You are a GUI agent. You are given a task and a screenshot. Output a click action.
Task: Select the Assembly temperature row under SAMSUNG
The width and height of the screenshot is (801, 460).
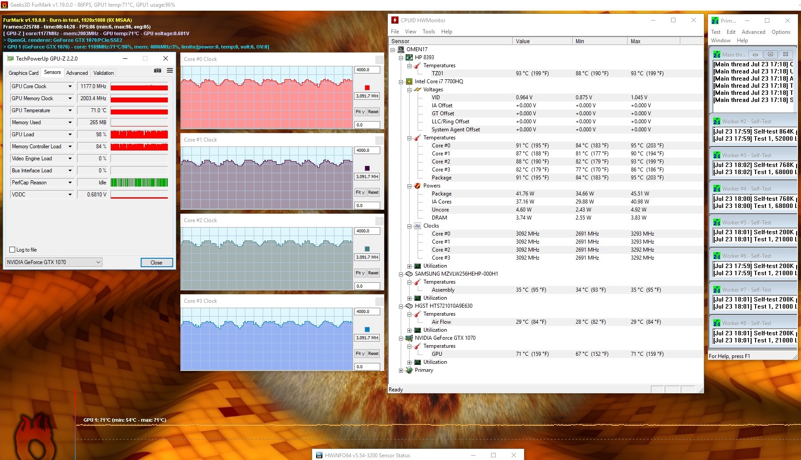tap(545, 290)
